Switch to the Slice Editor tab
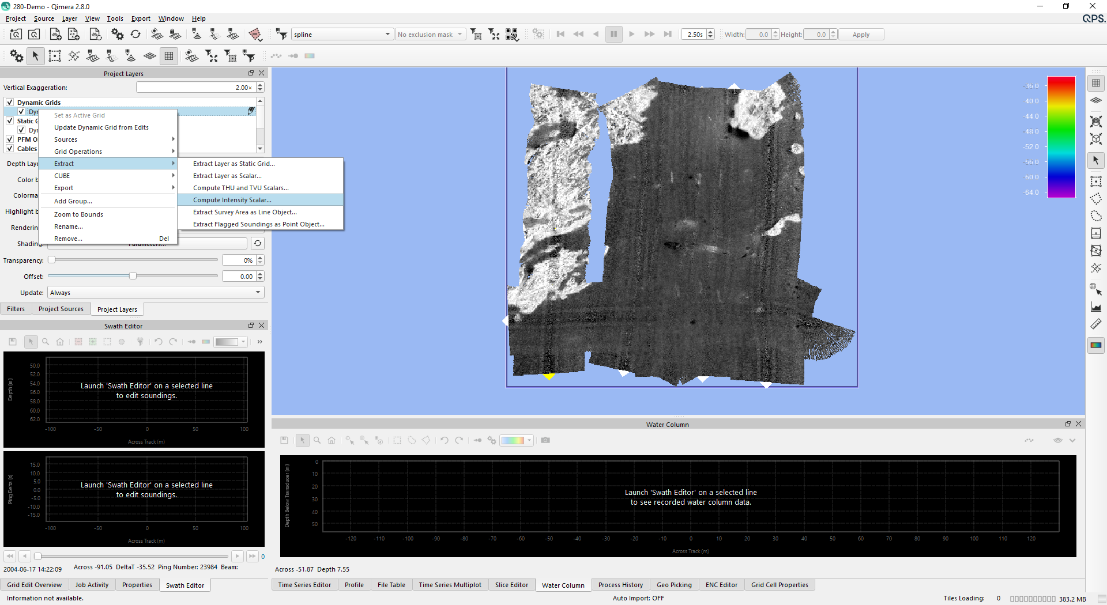1107x605 pixels. click(511, 585)
